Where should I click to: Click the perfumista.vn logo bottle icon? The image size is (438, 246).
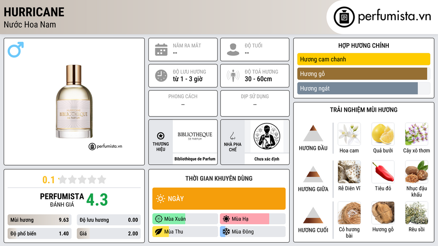[x=344, y=17]
